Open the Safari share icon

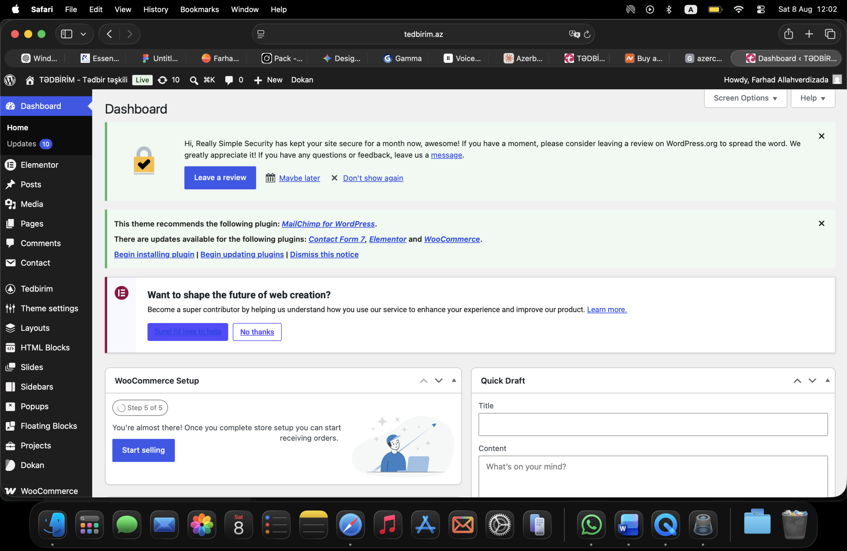click(x=788, y=34)
